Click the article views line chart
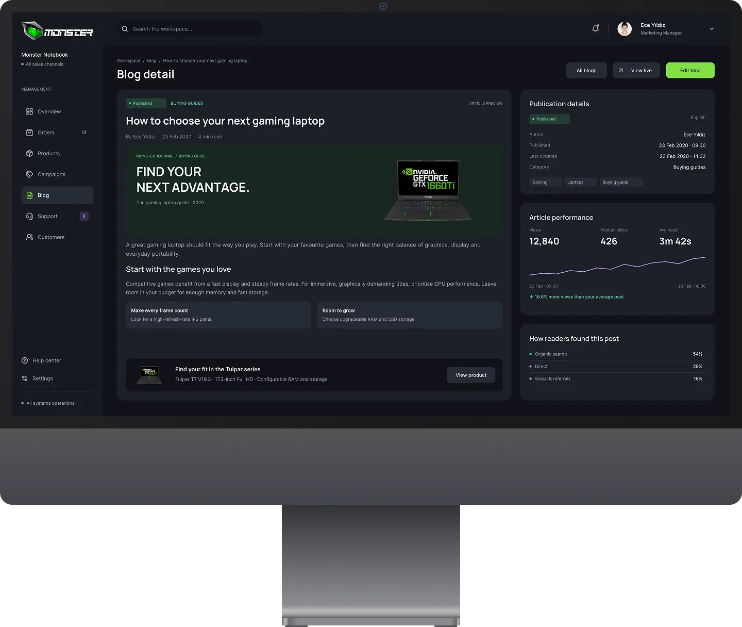 click(x=617, y=266)
